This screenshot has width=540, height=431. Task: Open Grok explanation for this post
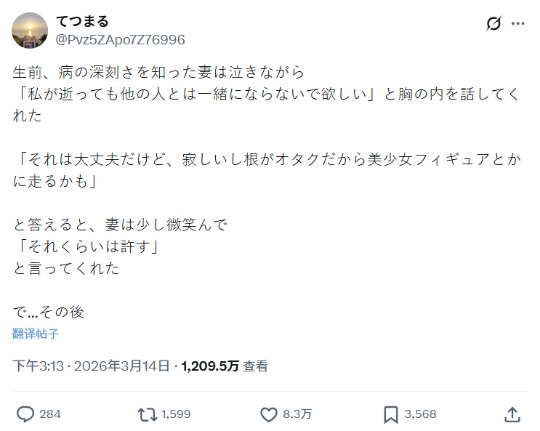[493, 24]
